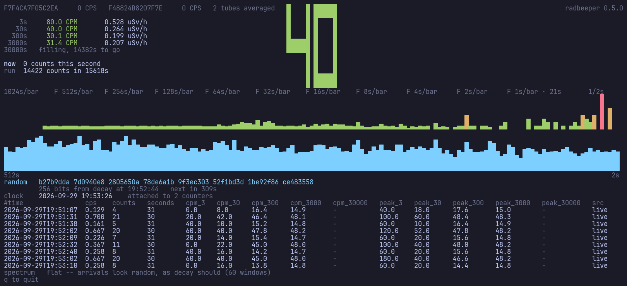Screen dimensions: 627x286
Task: Select the F 1s/bar · 21s label
Action: tap(534, 92)
